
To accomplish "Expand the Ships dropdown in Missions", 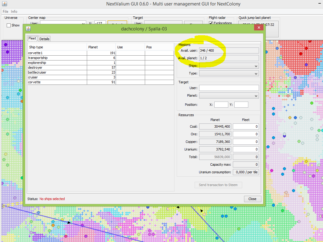I will click(229, 66).
